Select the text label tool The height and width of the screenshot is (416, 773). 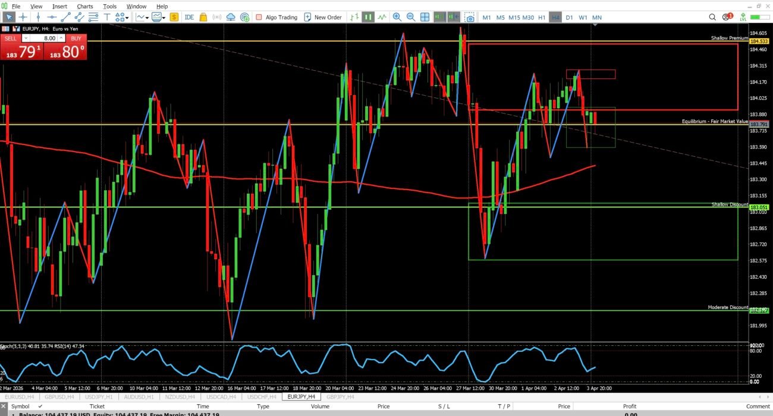[x=108, y=17]
